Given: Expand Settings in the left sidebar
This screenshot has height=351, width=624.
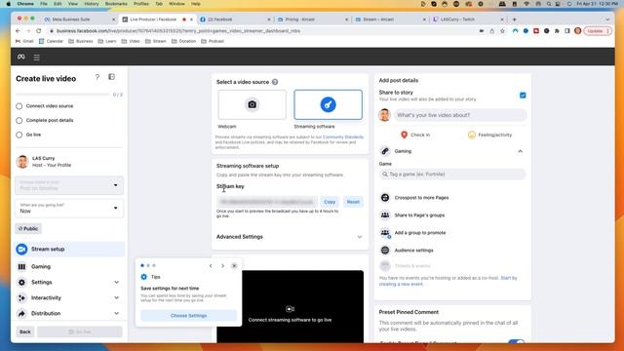Looking at the screenshot, I should pyautogui.click(x=116, y=282).
